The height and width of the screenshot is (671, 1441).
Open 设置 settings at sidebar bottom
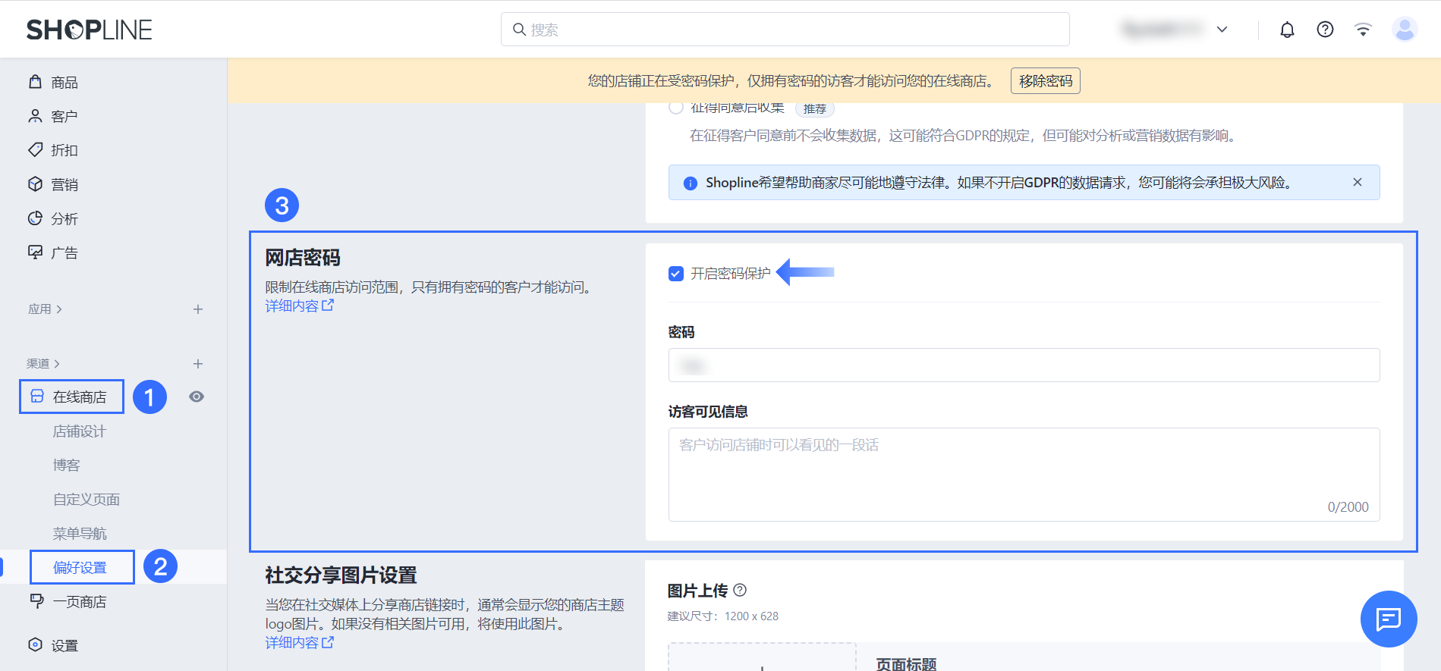click(x=64, y=645)
